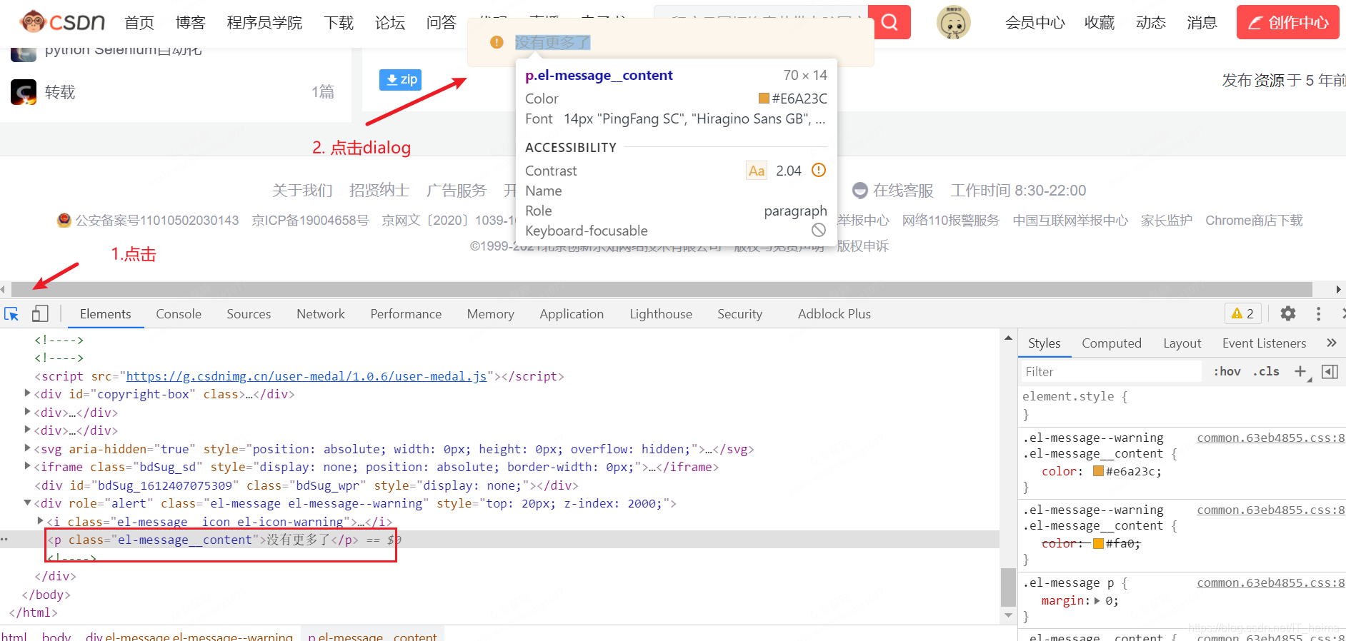Viewport: 1346px width, 641px height.
Task: Open the Elements tab
Action: 106,314
